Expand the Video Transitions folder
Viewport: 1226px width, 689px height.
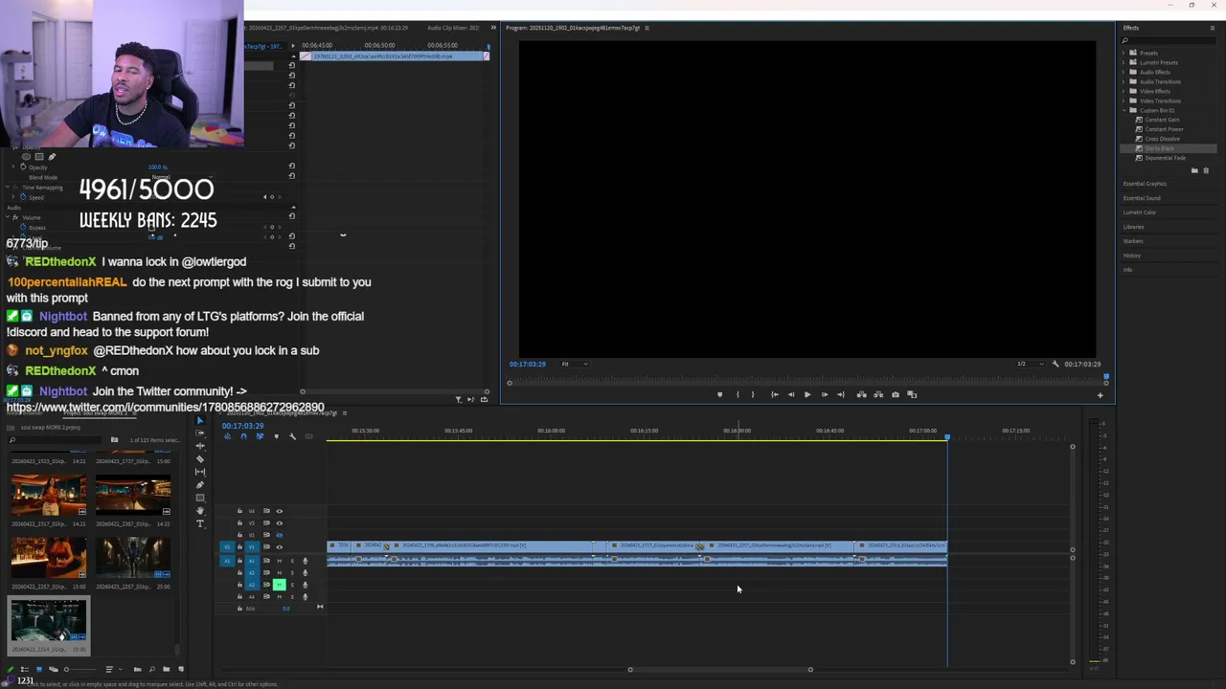coord(1125,100)
